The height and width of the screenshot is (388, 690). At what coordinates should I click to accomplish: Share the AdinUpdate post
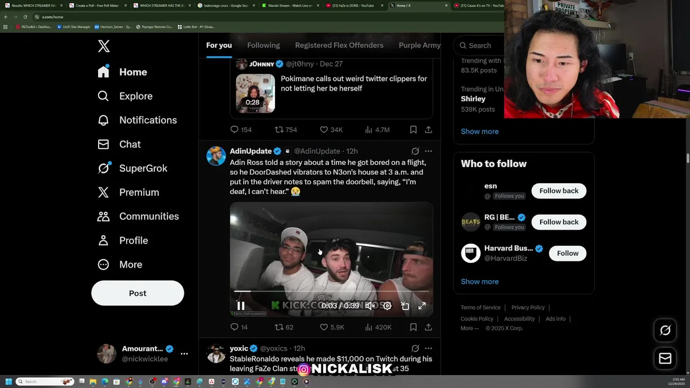pyautogui.click(x=428, y=327)
